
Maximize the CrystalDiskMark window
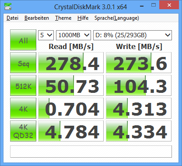(154, 5)
